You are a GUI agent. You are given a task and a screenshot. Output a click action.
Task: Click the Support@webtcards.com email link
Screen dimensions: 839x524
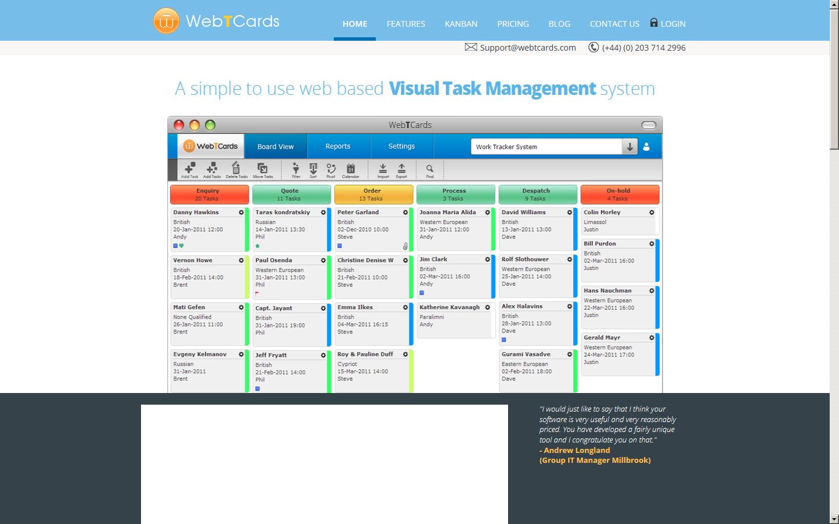pos(528,48)
